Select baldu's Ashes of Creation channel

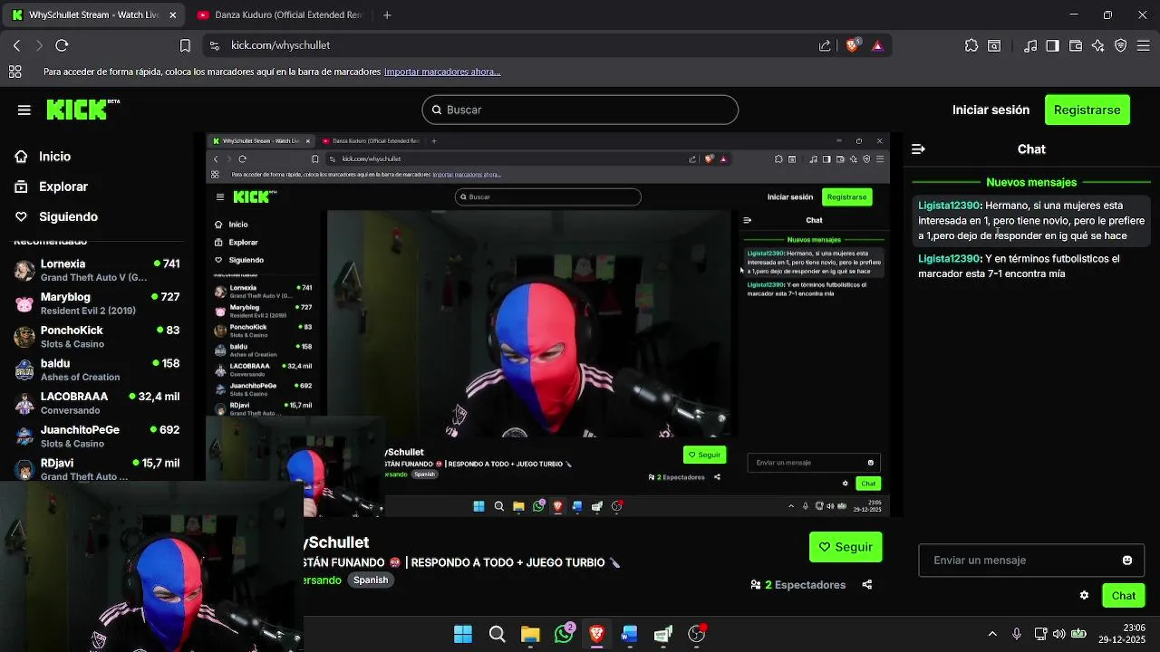pos(97,369)
